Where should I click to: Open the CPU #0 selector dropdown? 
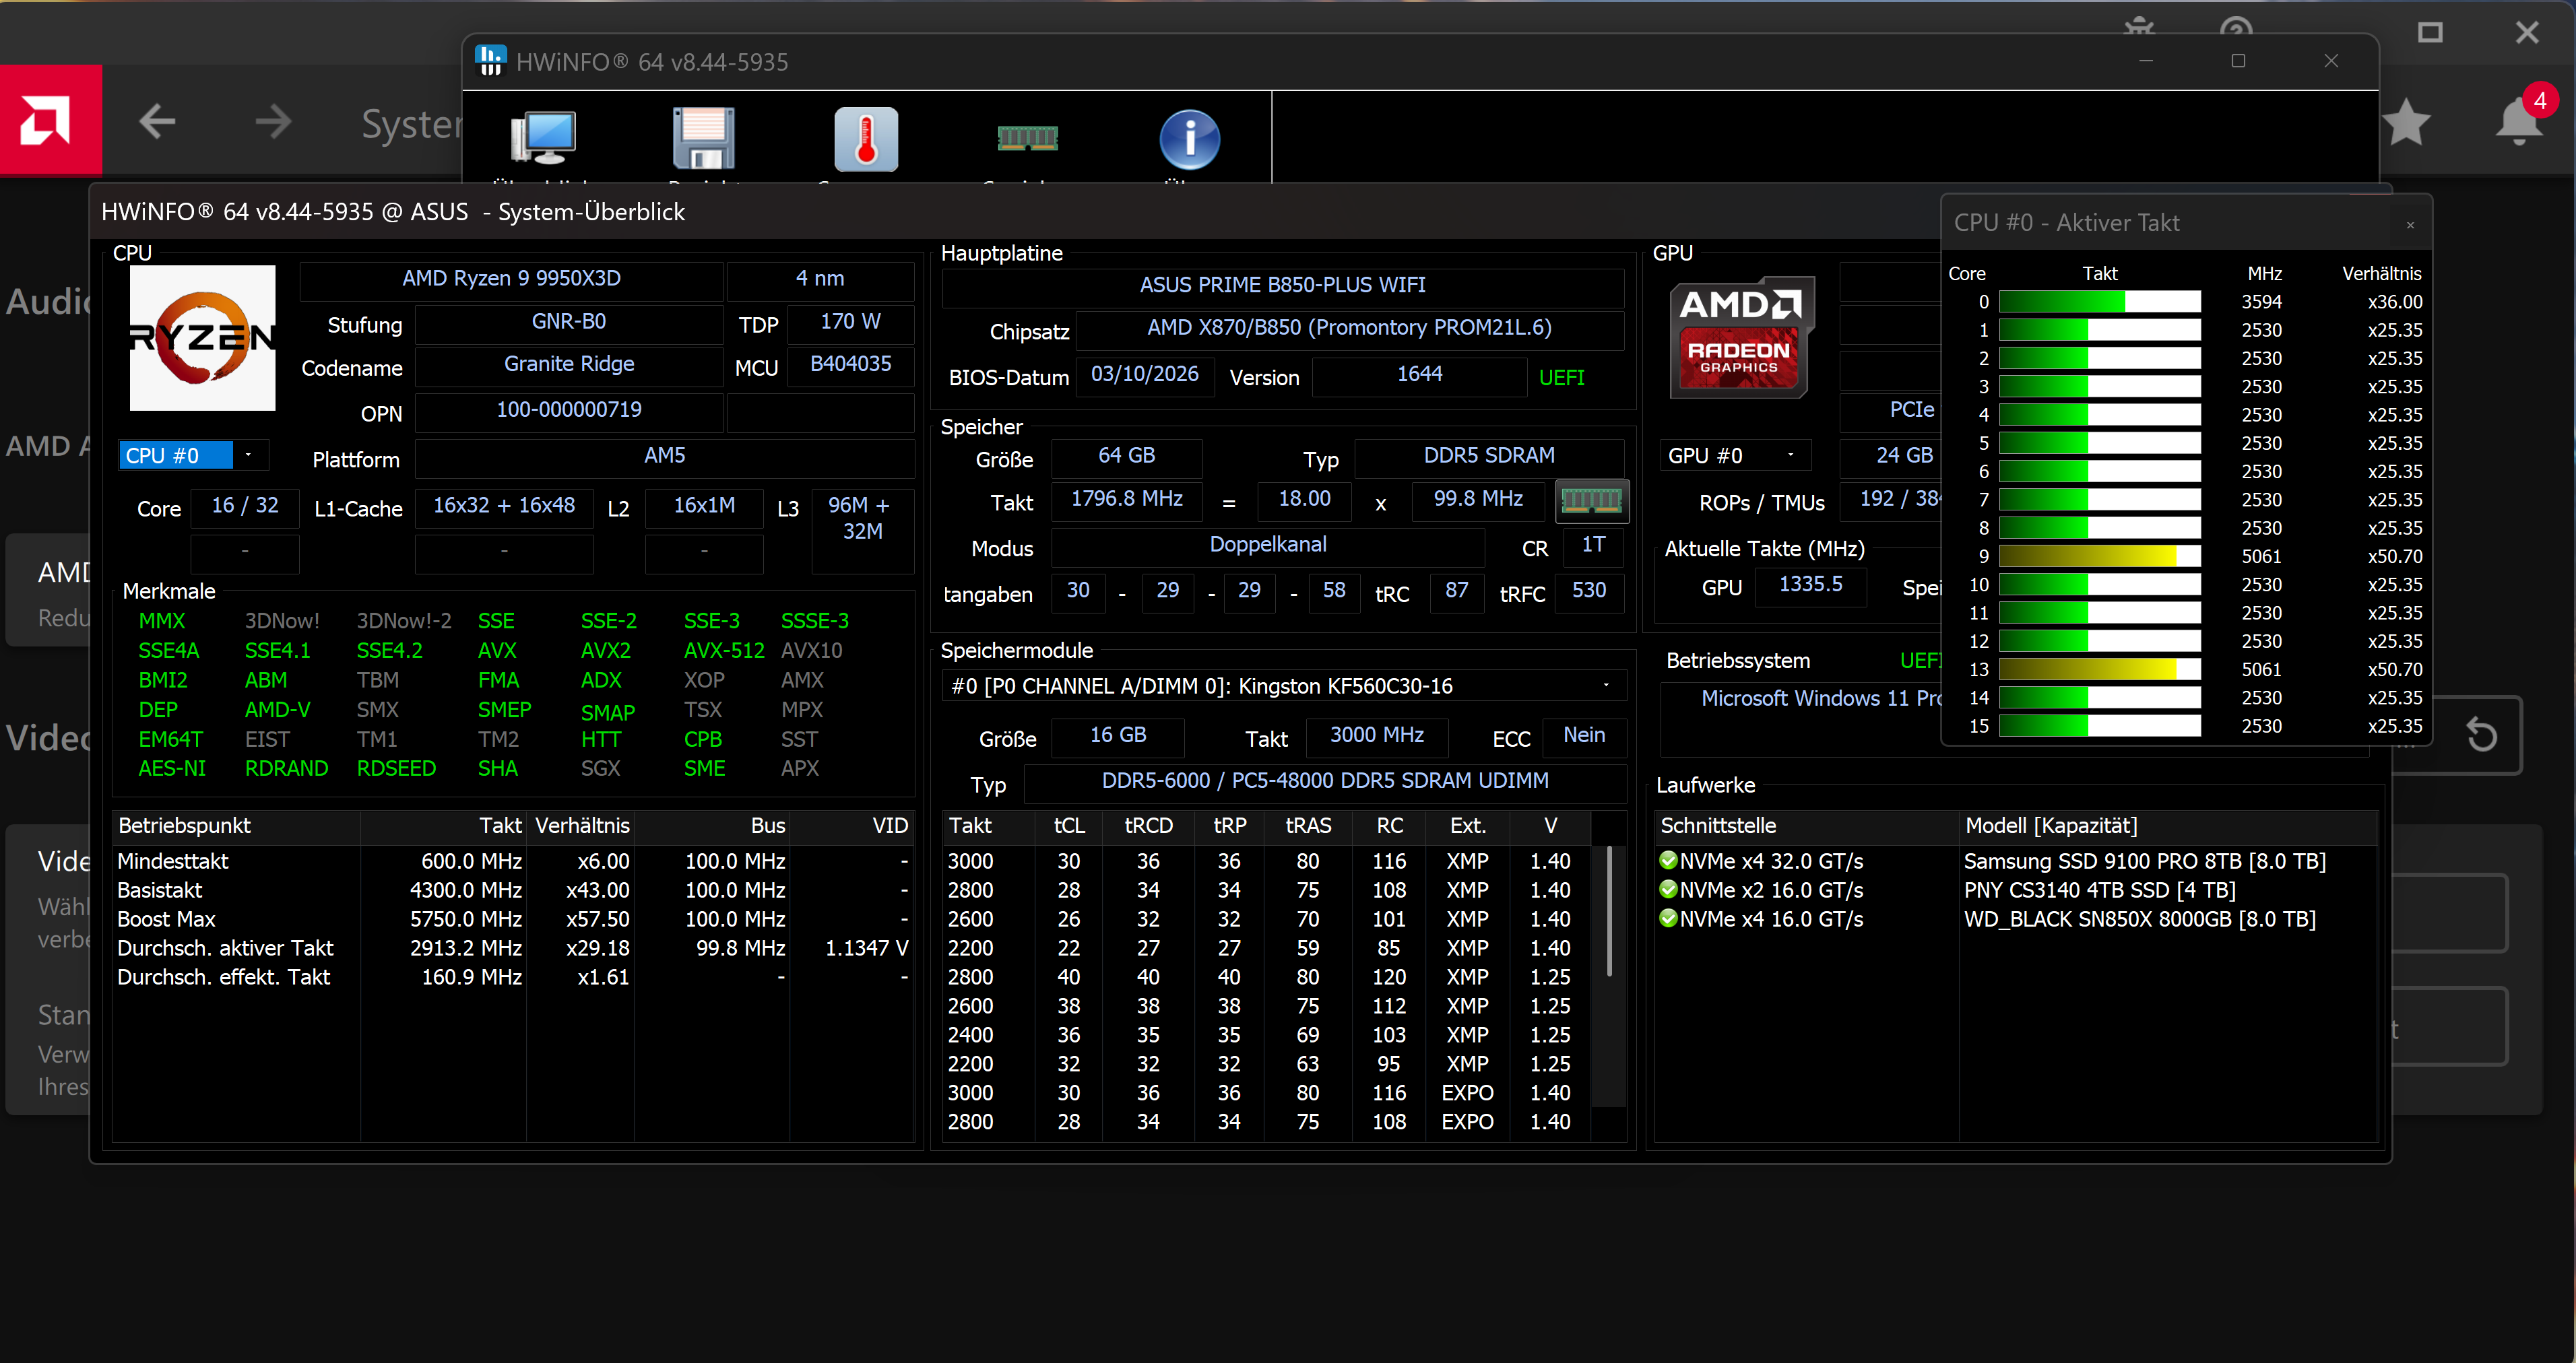(x=193, y=456)
